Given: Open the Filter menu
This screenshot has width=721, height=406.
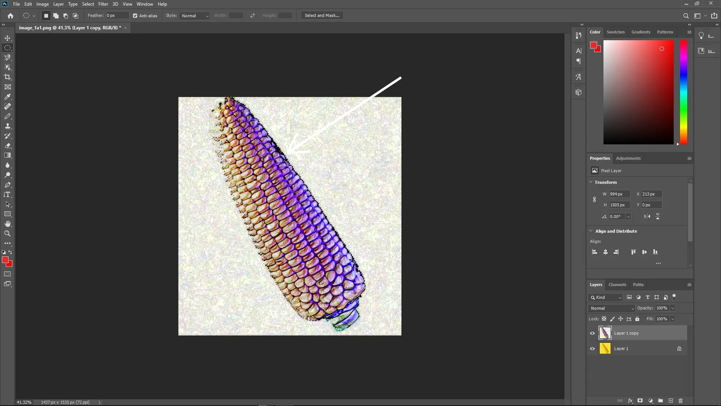Looking at the screenshot, I should click(103, 4).
